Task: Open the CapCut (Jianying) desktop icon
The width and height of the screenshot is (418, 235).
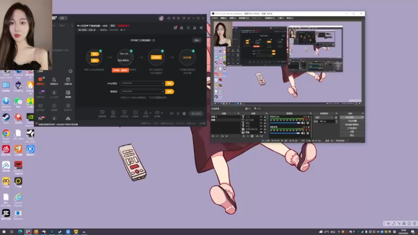Action: [6, 214]
